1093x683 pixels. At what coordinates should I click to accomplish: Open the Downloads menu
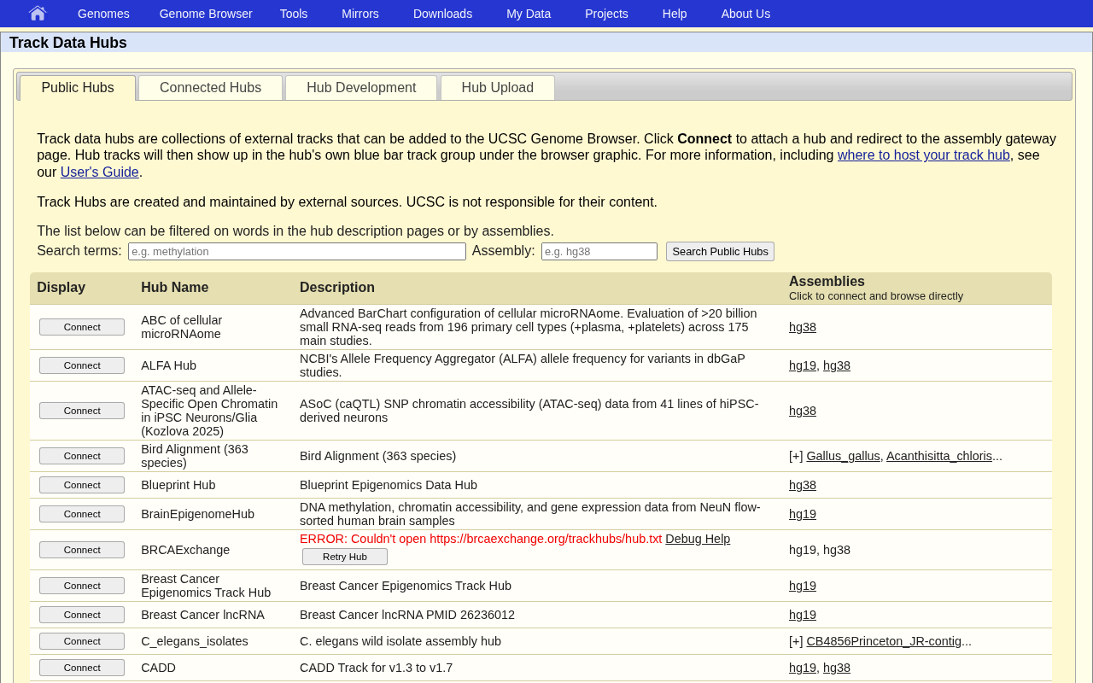(442, 14)
